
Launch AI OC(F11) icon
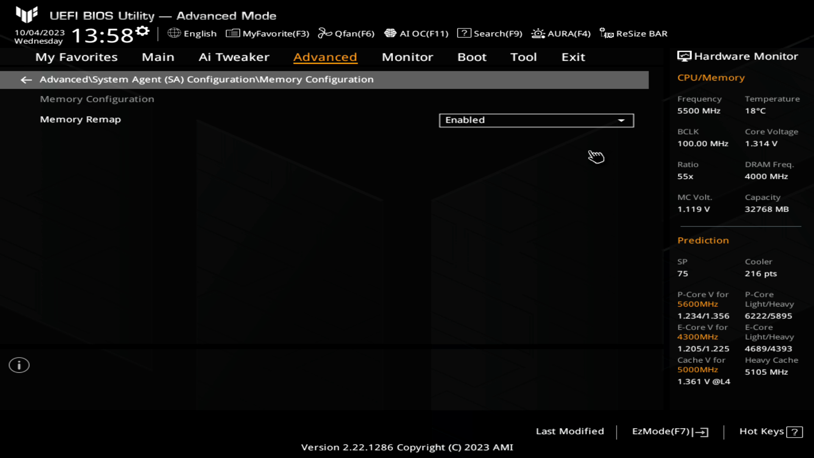pos(390,33)
